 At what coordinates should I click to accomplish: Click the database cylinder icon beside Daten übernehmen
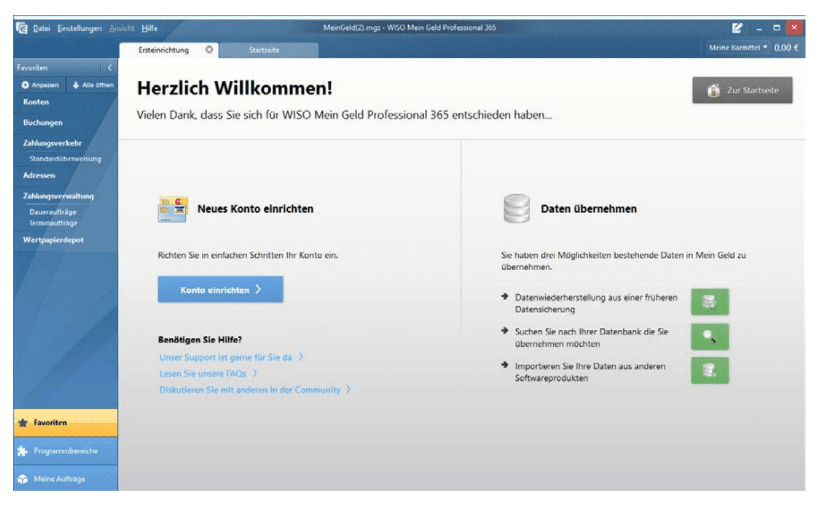pyautogui.click(x=516, y=208)
